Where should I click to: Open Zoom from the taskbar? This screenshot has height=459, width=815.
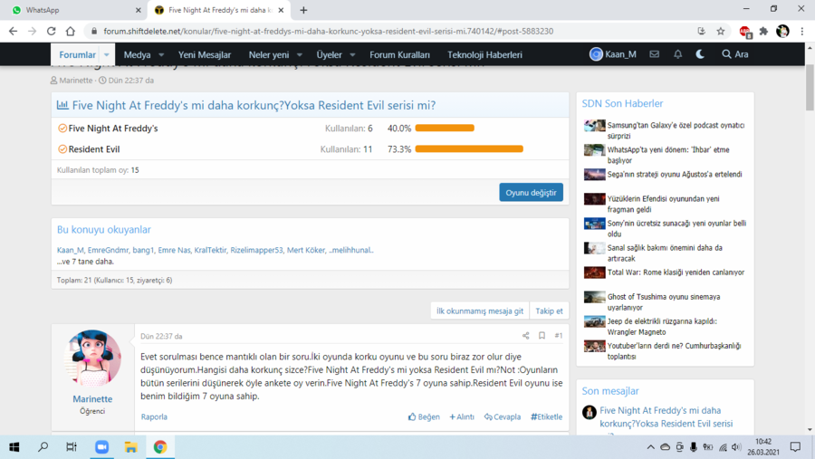pyautogui.click(x=101, y=447)
